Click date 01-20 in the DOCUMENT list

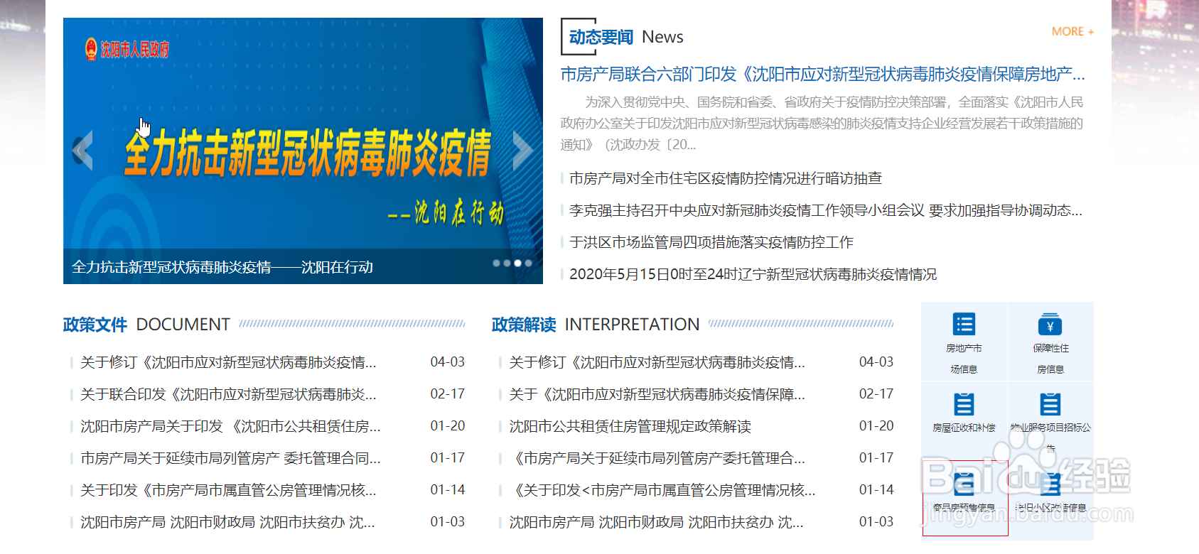click(x=448, y=426)
